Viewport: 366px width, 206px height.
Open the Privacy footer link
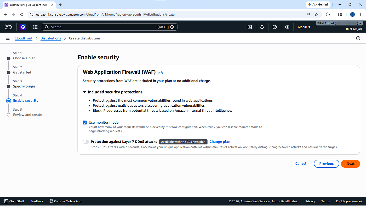(x=310, y=201)
